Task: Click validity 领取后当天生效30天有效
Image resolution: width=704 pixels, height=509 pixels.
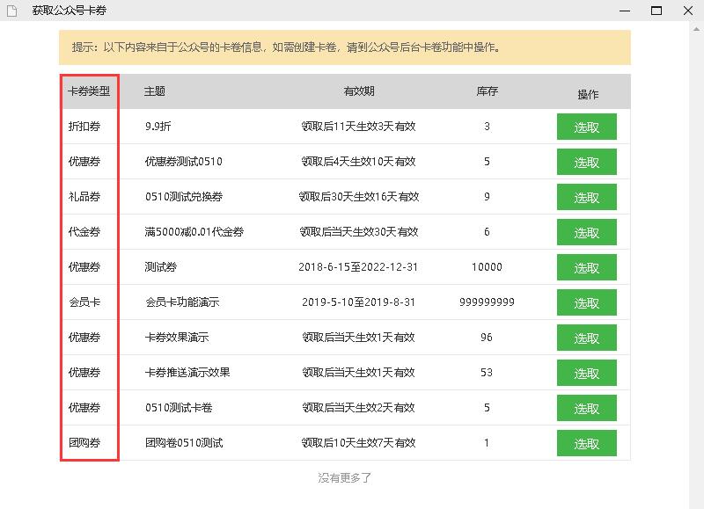Action: click(359, 232)
